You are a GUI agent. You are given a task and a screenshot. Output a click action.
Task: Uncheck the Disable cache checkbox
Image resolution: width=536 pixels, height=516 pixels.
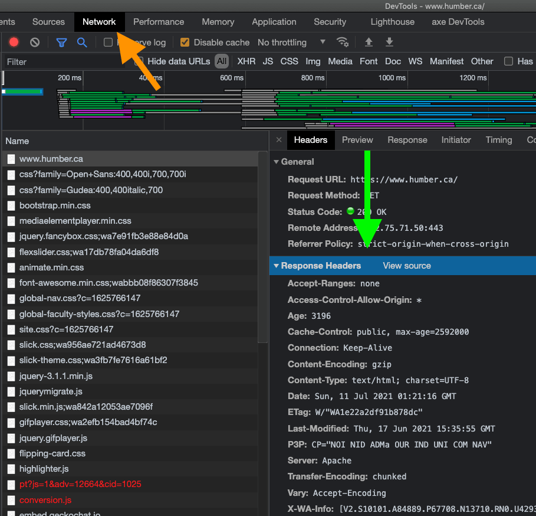tap(185, 43)
